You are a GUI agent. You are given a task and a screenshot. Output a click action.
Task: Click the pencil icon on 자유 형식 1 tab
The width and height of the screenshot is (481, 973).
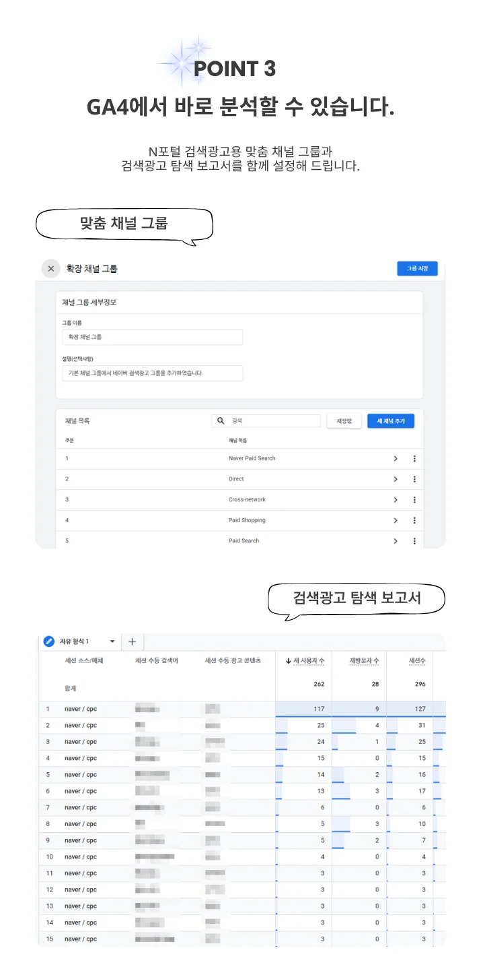point(49,641)
